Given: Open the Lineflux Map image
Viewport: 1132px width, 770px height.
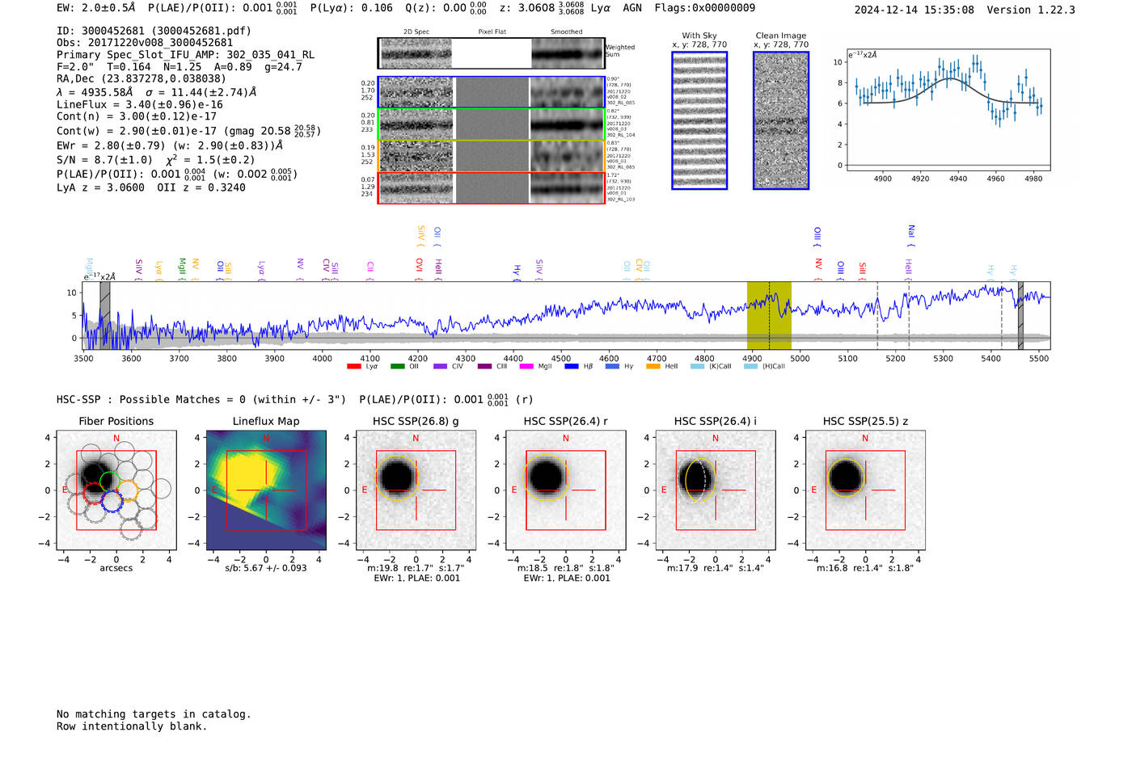Looking at the screenshot, I should (266, 490).
